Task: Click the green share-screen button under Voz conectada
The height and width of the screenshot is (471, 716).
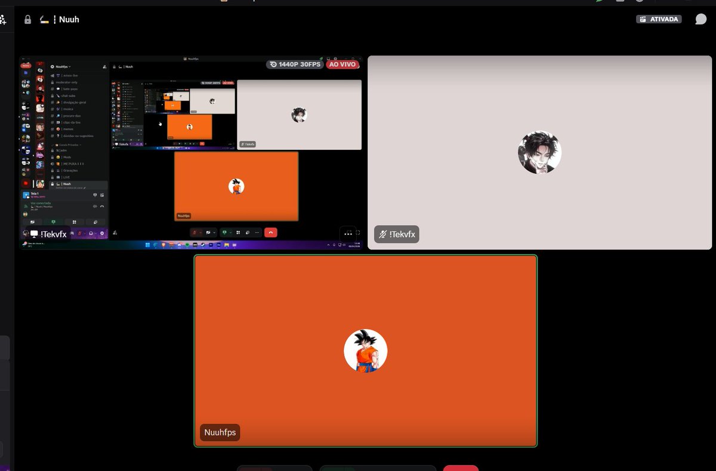Action: click(x=53, y=222)
